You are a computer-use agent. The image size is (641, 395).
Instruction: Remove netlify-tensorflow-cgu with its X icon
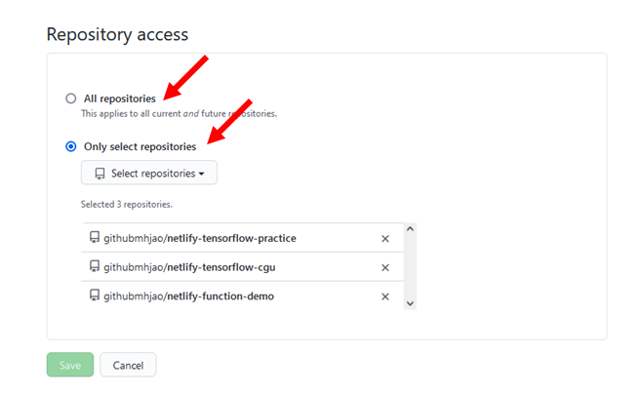[384, 267]
